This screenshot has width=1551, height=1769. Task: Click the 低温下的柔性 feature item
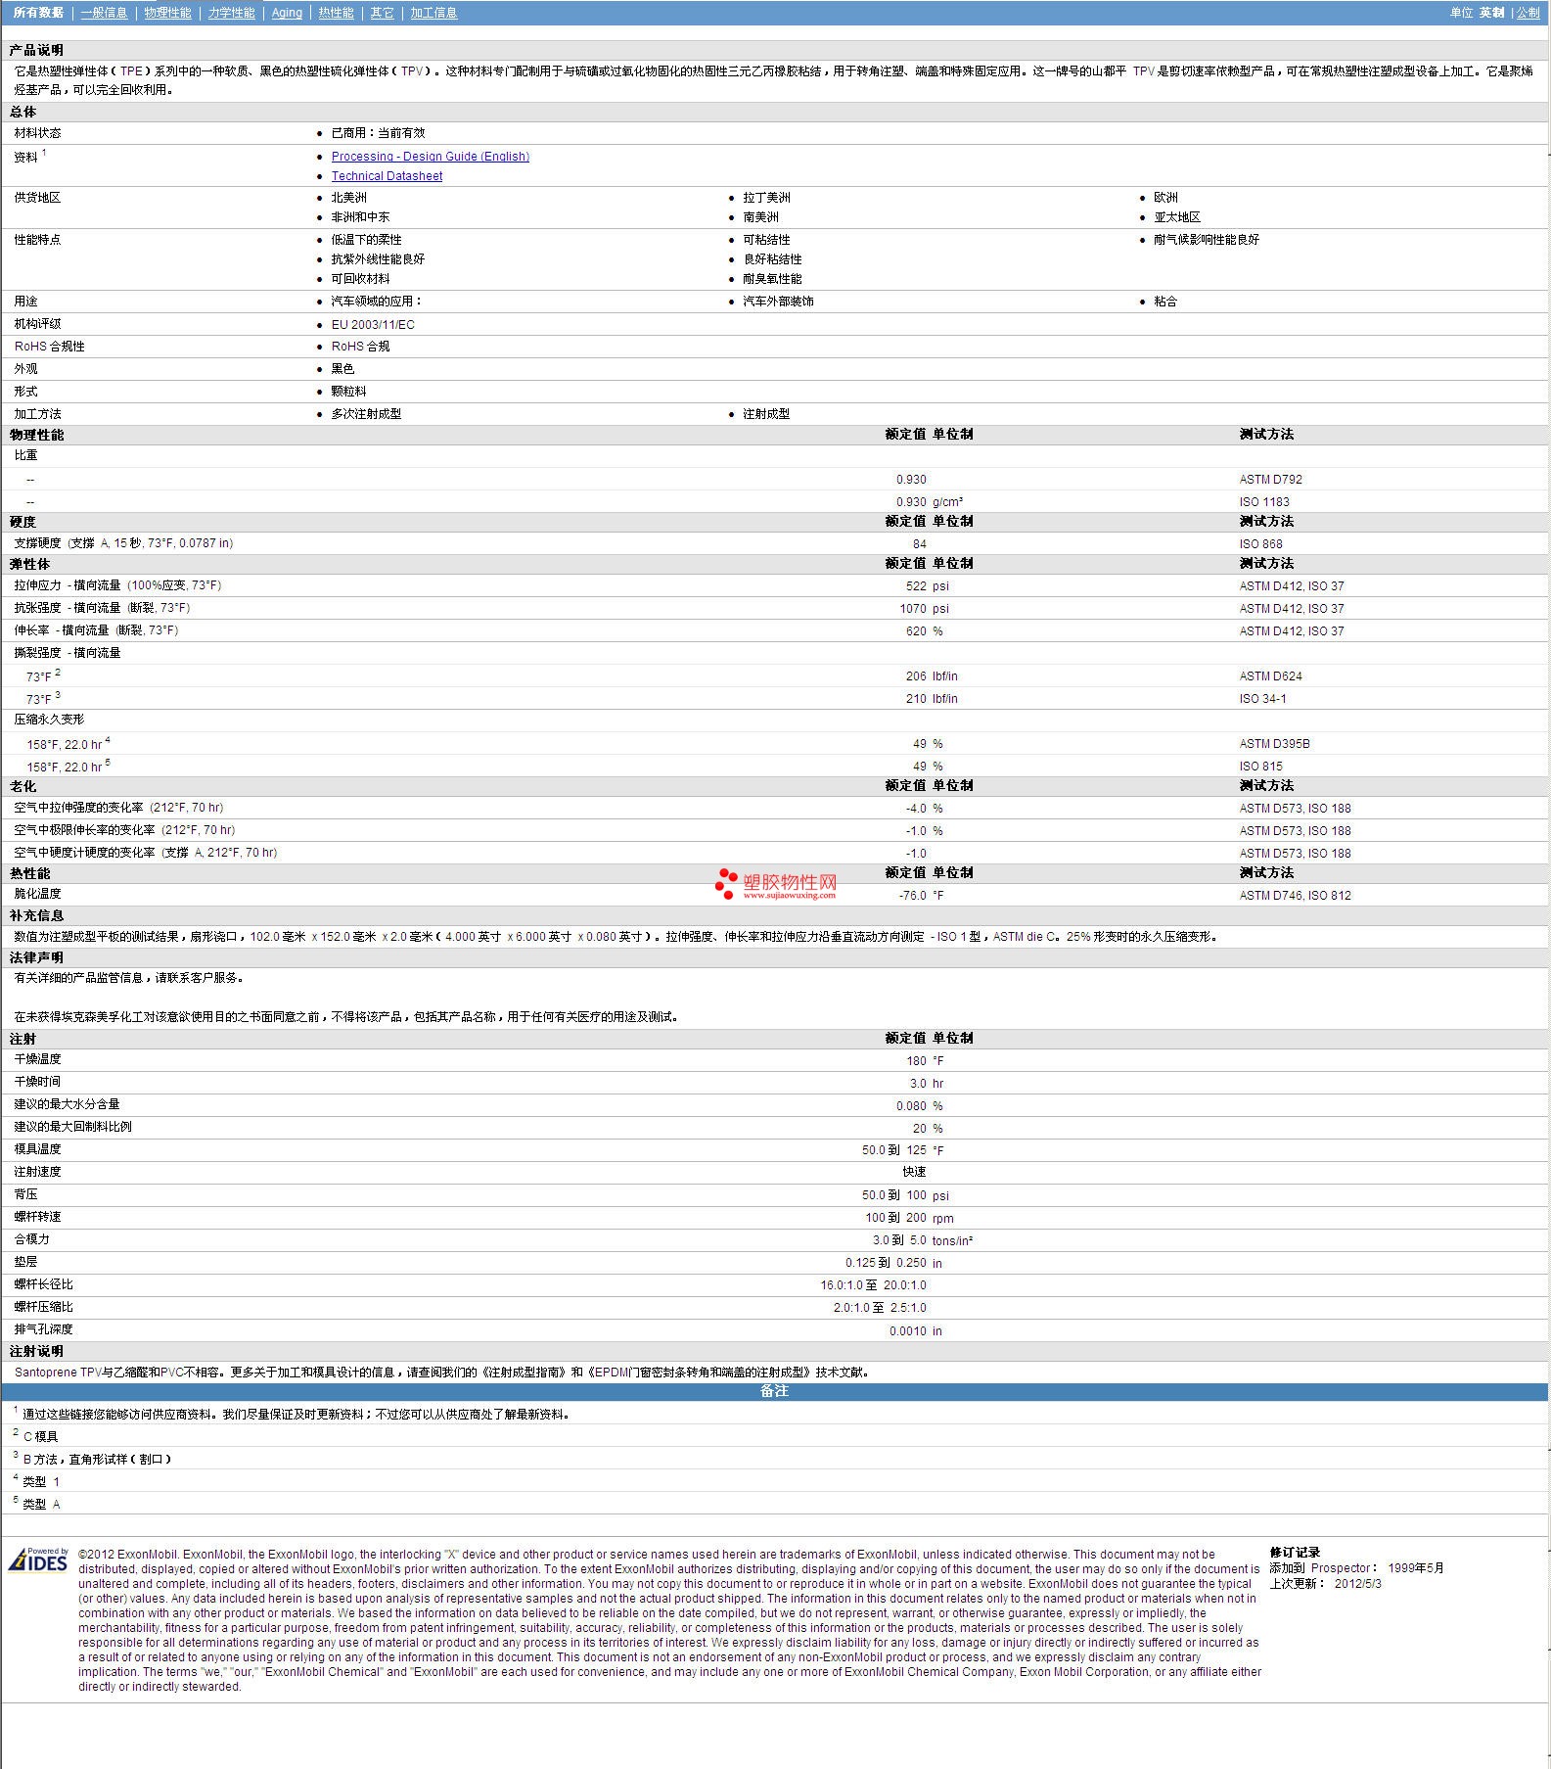point(366,240)
